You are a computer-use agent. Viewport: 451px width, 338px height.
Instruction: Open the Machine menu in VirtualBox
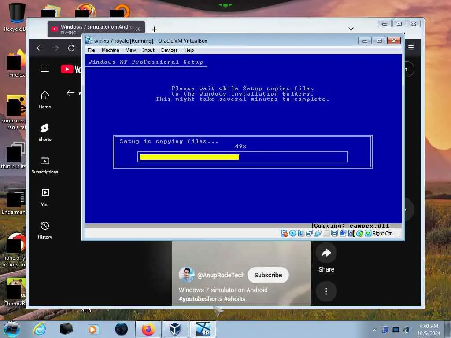[x=110, y=50]
